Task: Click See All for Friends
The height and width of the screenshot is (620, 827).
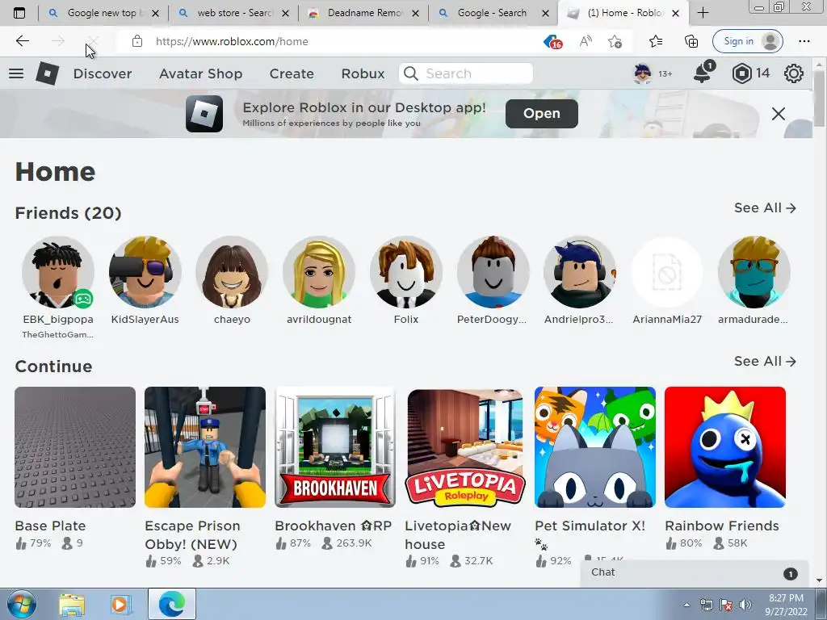Action: 766,207
